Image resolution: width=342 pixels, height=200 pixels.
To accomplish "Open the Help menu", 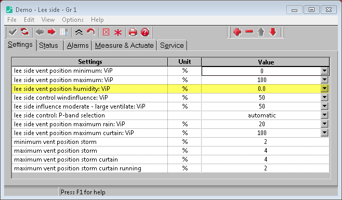I will [97, 20].
